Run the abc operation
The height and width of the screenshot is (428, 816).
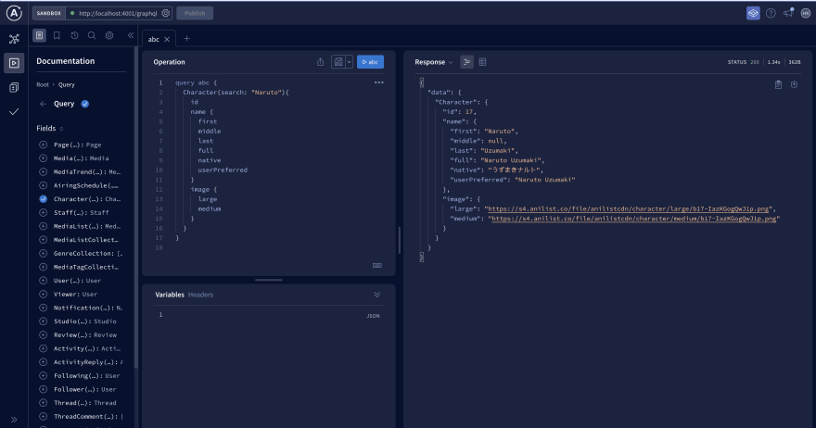point(371,62)
